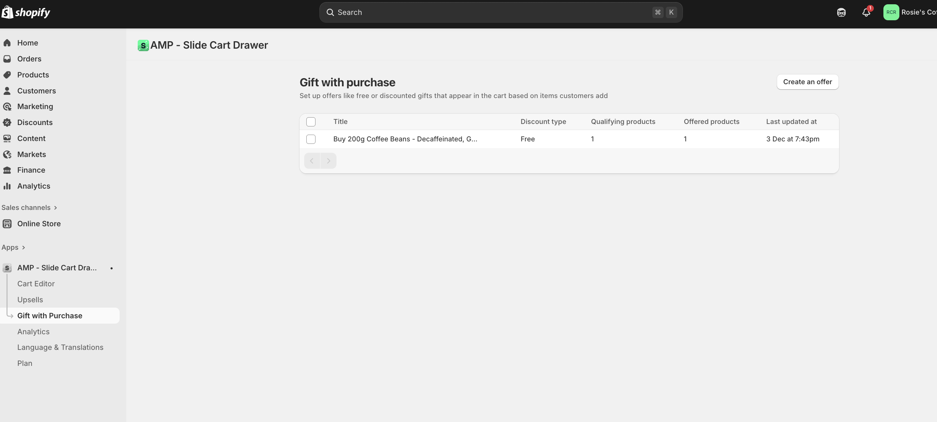Viewport: 937px width, 422px height.
Task: Open the Buy 200g Coffee Beans offer
Action: point(405,139)
